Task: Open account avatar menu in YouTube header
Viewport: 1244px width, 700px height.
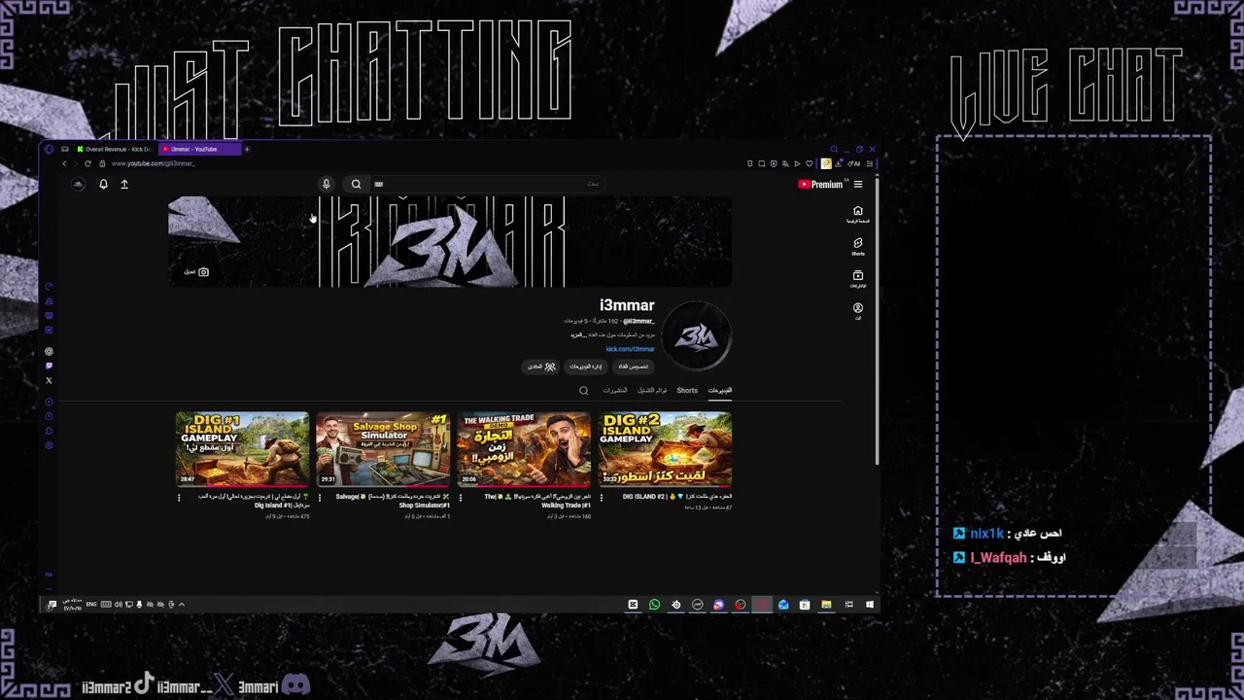Action: point(78,184)
